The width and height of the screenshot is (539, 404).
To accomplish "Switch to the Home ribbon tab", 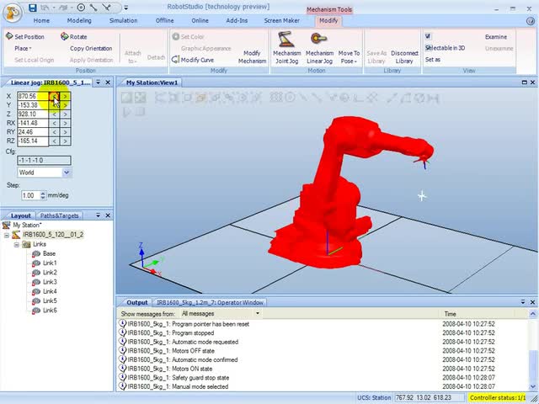I will coord(41,20).
